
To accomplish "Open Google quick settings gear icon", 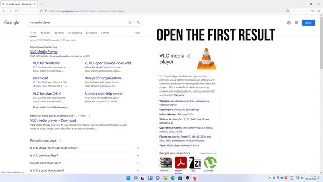I will pyautogui.click(x=289, y=23).
